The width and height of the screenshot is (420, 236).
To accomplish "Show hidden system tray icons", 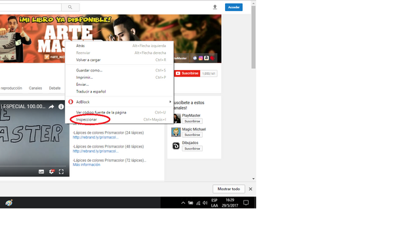I will 183,203.
